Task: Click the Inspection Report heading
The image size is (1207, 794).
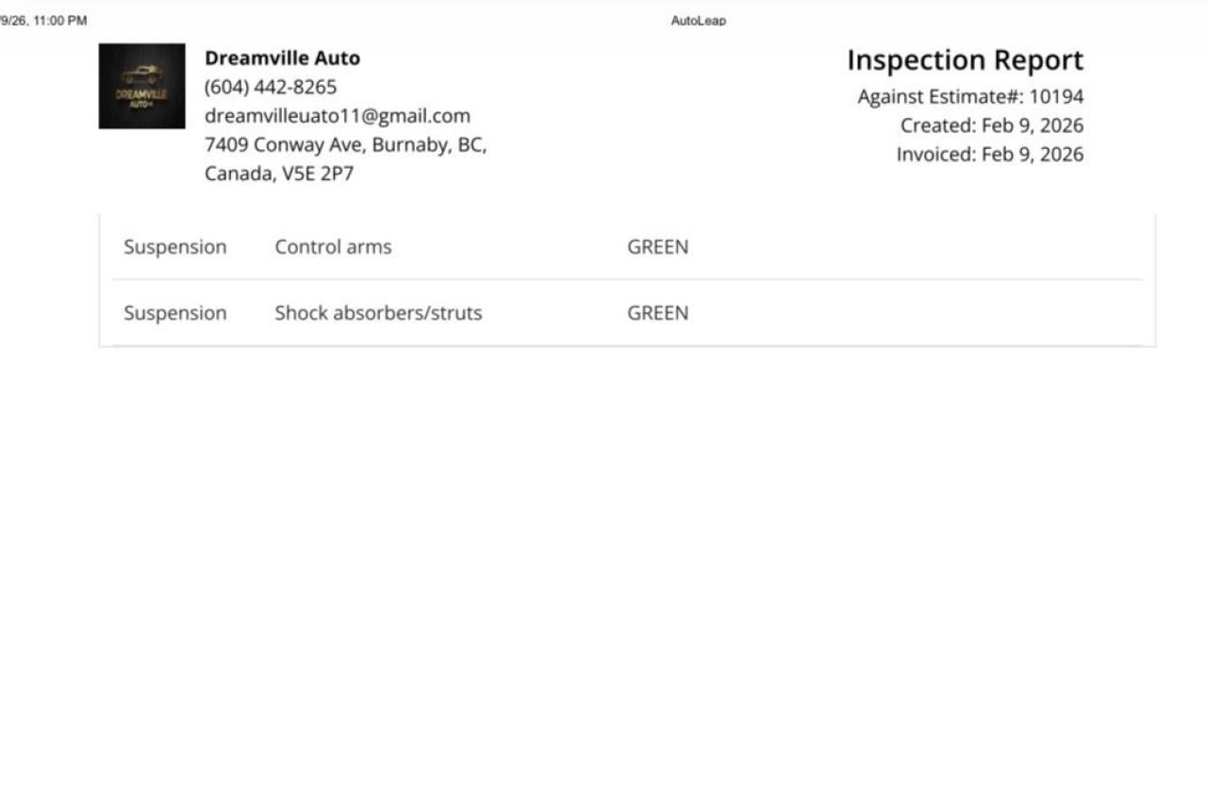Action: [965, 60]
